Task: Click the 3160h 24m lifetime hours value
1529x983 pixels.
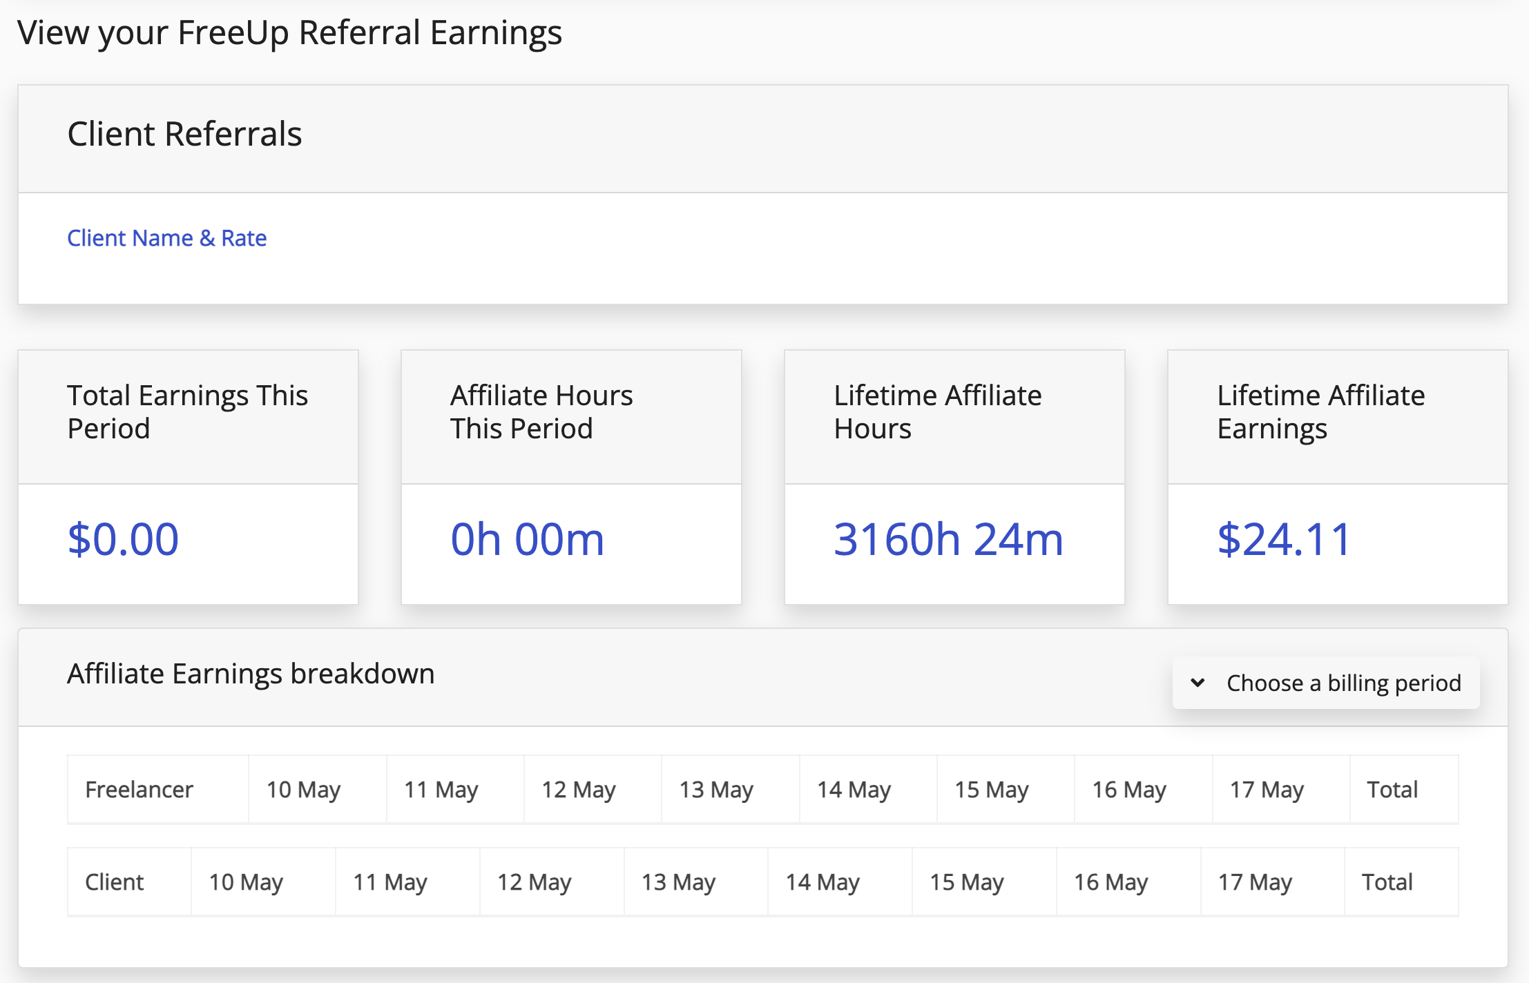Action: 948,539
